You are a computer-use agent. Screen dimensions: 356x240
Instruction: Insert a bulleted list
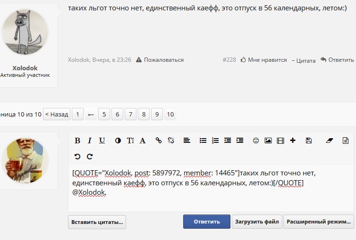click(x=203, y=141)
